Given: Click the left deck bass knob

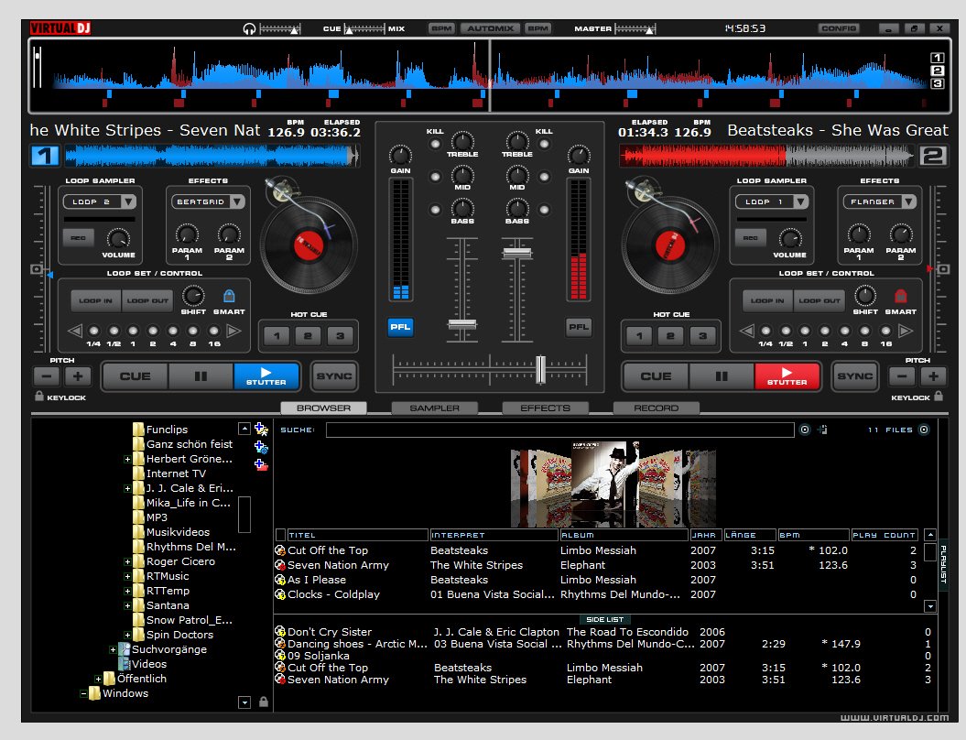Looking at the screenshot, I should (x=462, y=208).
